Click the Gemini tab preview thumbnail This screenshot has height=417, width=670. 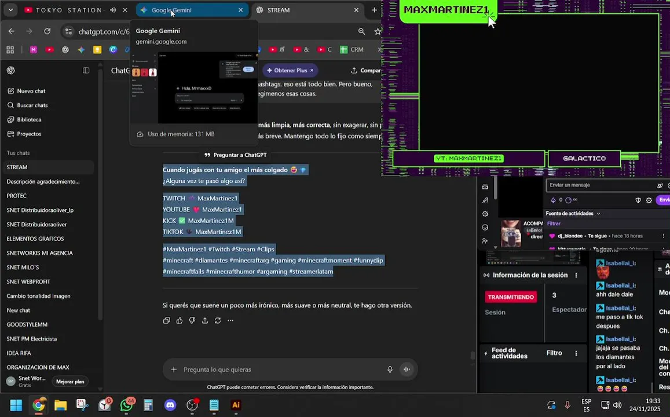pyautogui.click(x=194, y=87)
